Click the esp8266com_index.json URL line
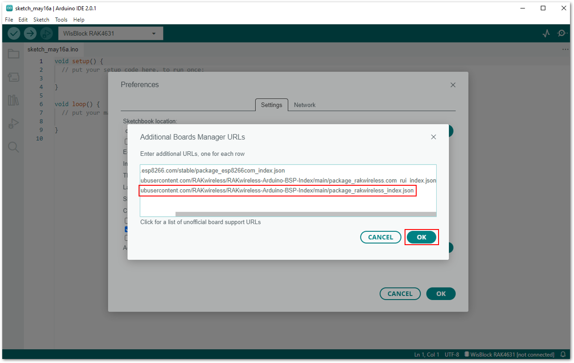The height and width of the screenshot is (363, 574). [x=213, y=171]
